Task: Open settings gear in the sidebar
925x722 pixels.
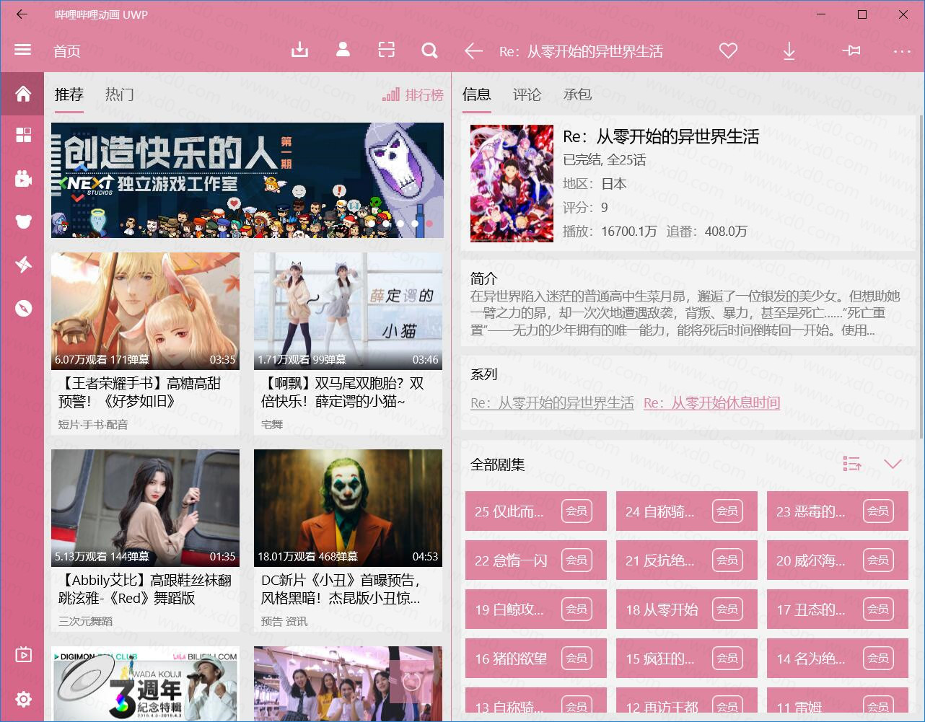Action: click(x=23, y=699)
